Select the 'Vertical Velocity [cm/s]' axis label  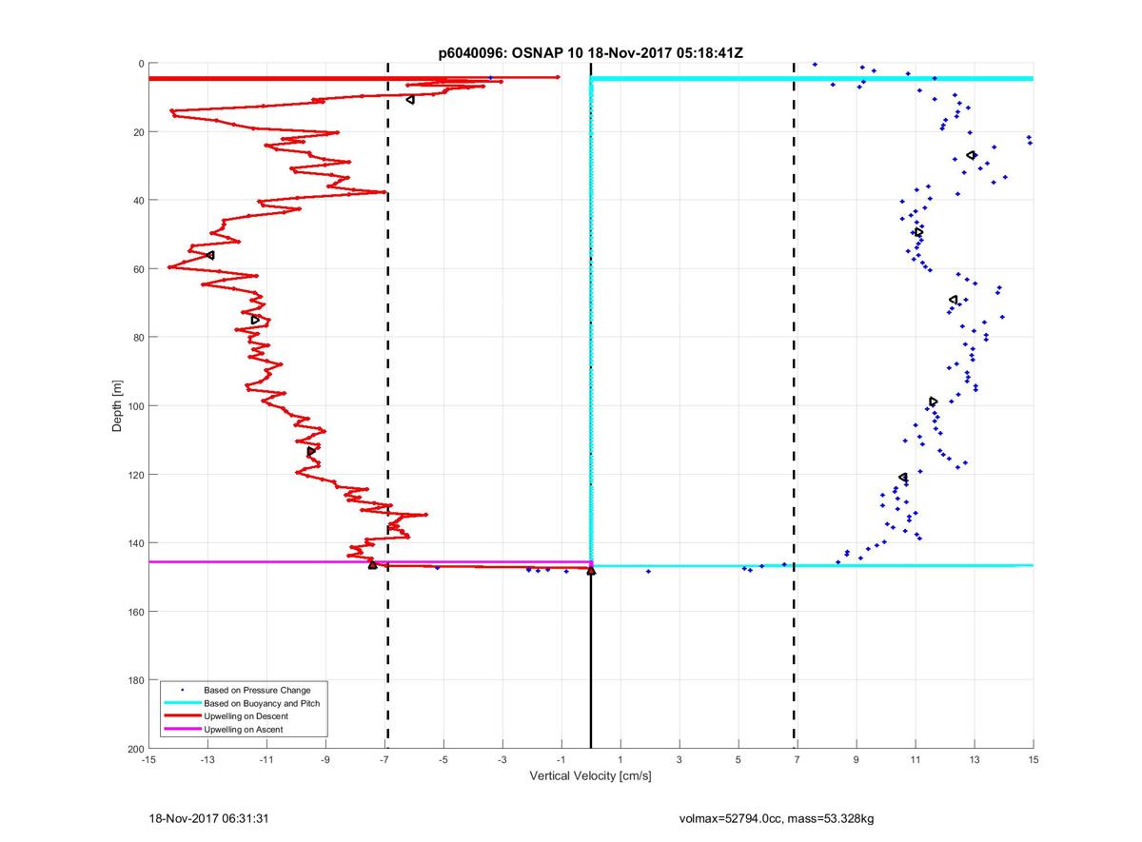pos(590,776)
